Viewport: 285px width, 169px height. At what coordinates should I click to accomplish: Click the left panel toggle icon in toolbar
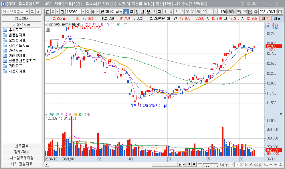tap(47, 12)
